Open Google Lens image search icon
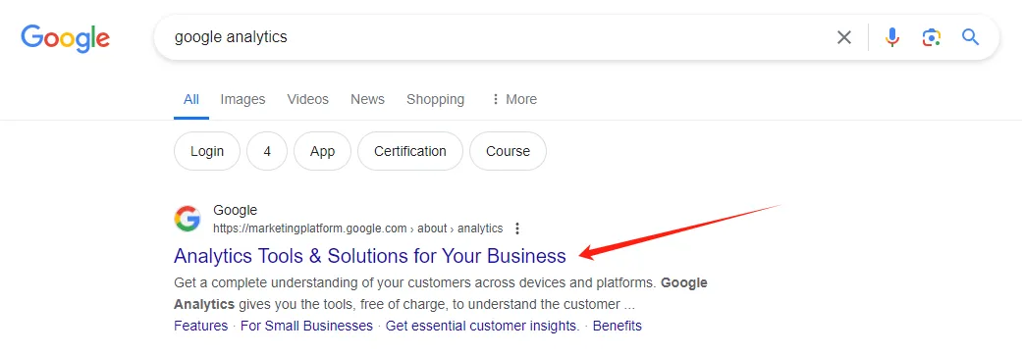 click(x=932, y=37)
